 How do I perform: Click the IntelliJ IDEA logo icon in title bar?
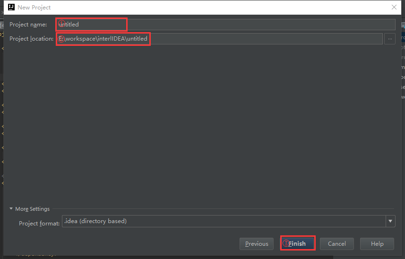[x=11, y=7]
